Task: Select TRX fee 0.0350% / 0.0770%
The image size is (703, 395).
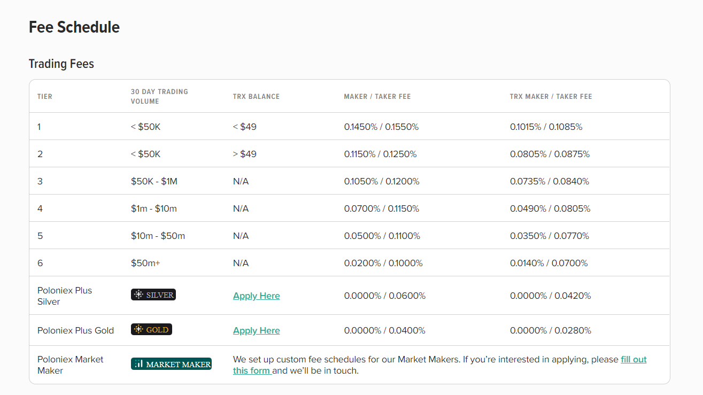Action: 550,236
